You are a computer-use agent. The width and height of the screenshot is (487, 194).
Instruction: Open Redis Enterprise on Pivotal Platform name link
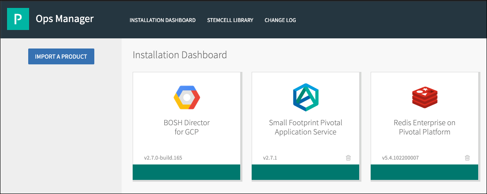[424, 127]
